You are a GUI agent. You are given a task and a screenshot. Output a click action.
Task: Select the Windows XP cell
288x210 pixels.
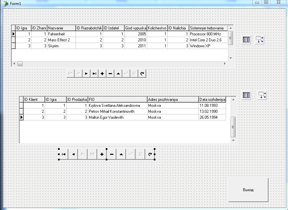click(208, 46)
